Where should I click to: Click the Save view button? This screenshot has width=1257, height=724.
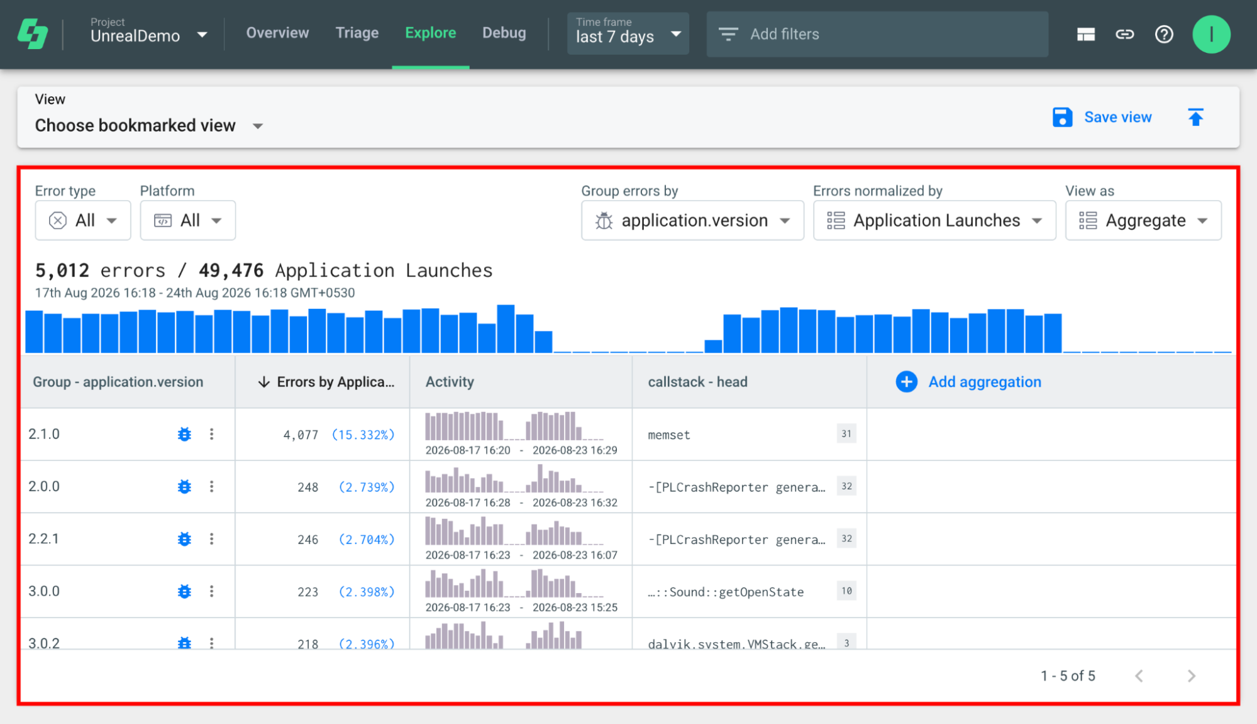tap(1102, 117)
